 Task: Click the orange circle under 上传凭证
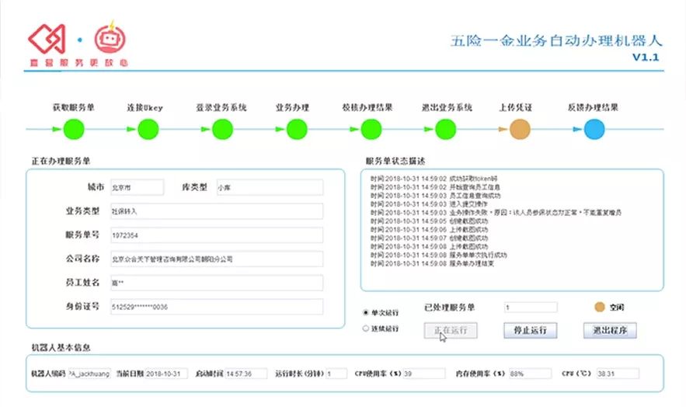[520, 130]
